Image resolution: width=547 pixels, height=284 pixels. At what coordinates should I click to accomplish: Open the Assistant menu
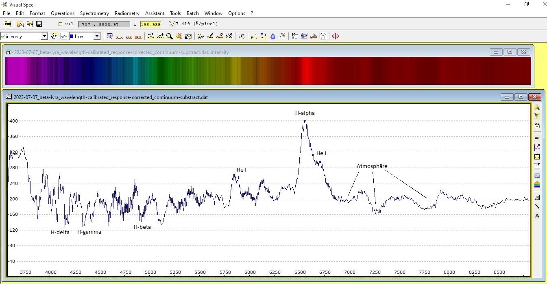click(155, 13)
